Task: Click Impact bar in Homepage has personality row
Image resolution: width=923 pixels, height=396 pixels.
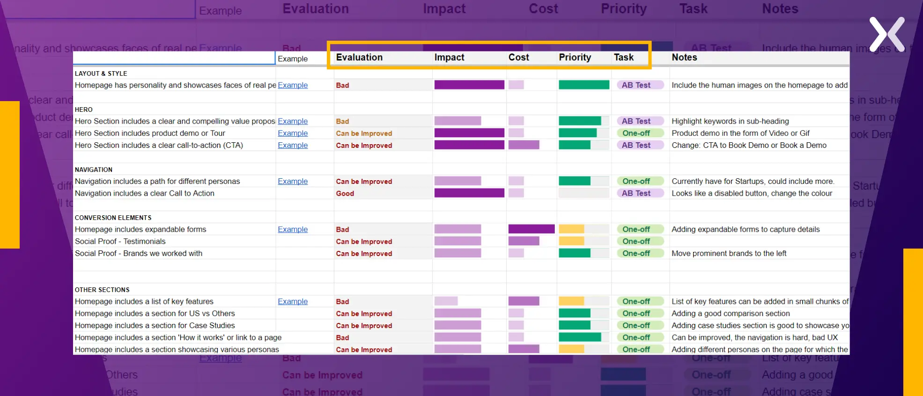Action: tap(469, 85)
